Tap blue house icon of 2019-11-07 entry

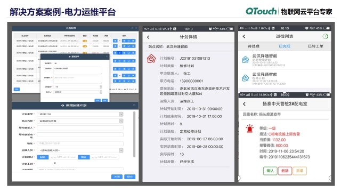pos(245,78)
